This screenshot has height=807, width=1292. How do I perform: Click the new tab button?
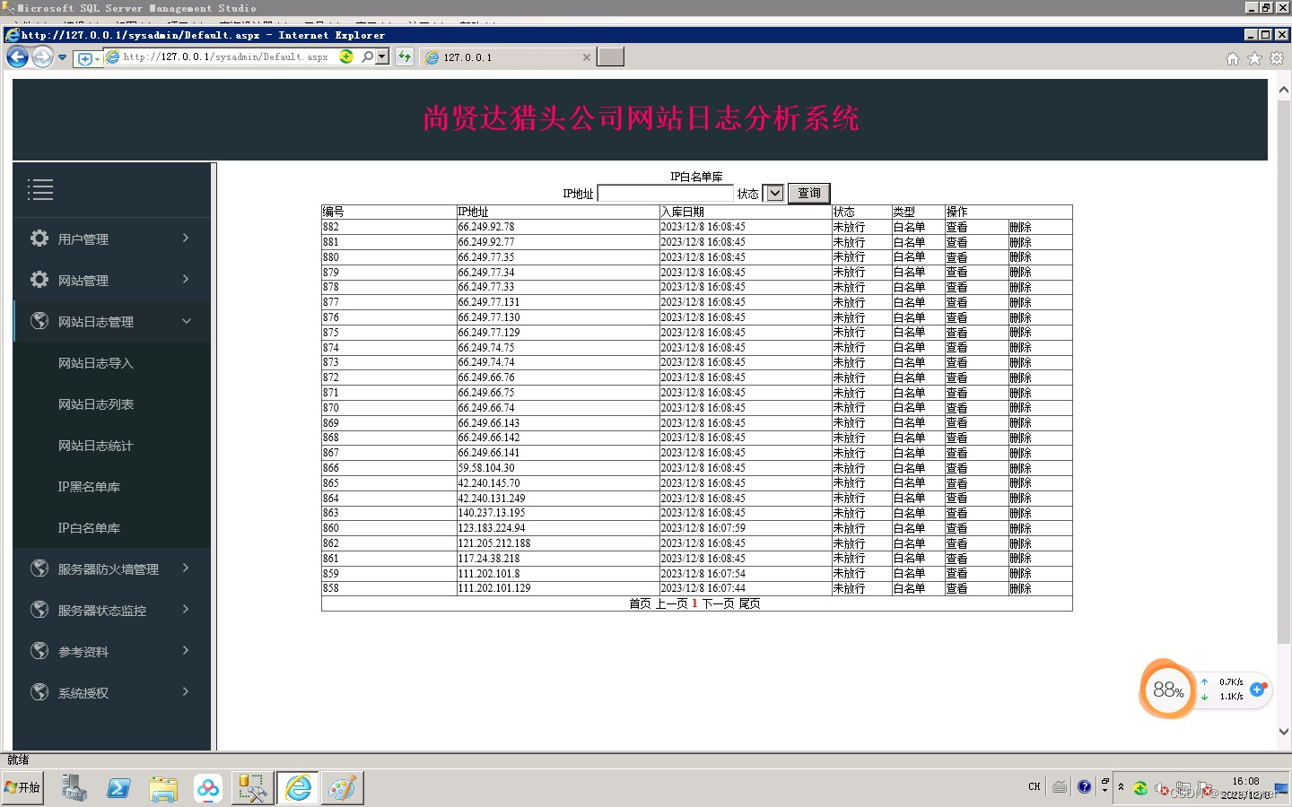[x=610, y=57]
